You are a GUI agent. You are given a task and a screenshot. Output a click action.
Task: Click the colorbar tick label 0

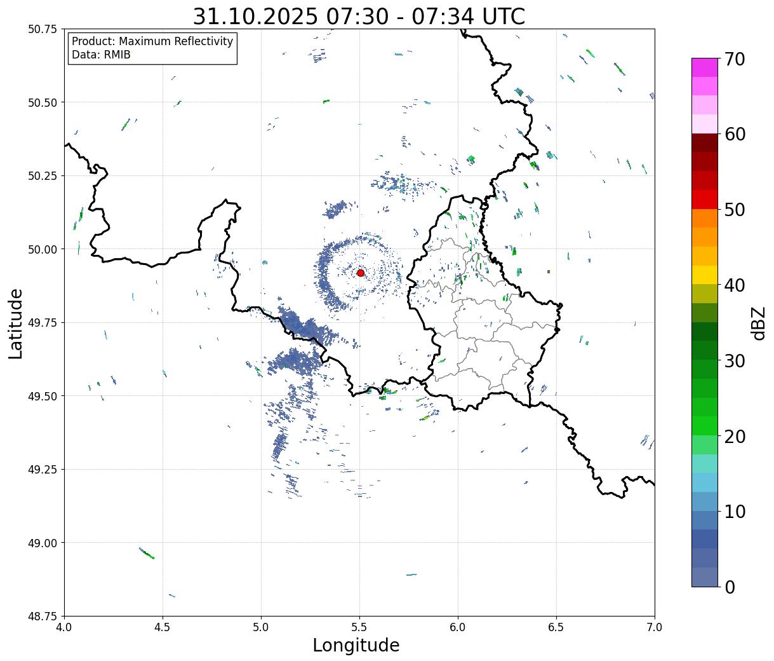click(x=730, y=587)
